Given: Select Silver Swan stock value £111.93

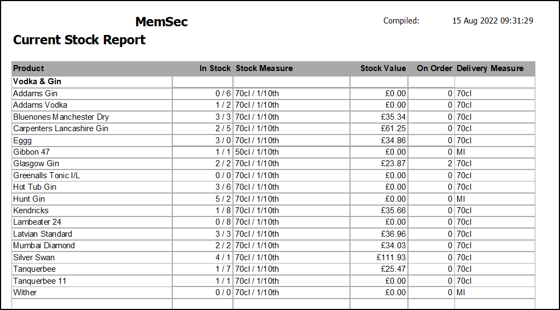Looking at the screenshot, I should tap(392, 258).
